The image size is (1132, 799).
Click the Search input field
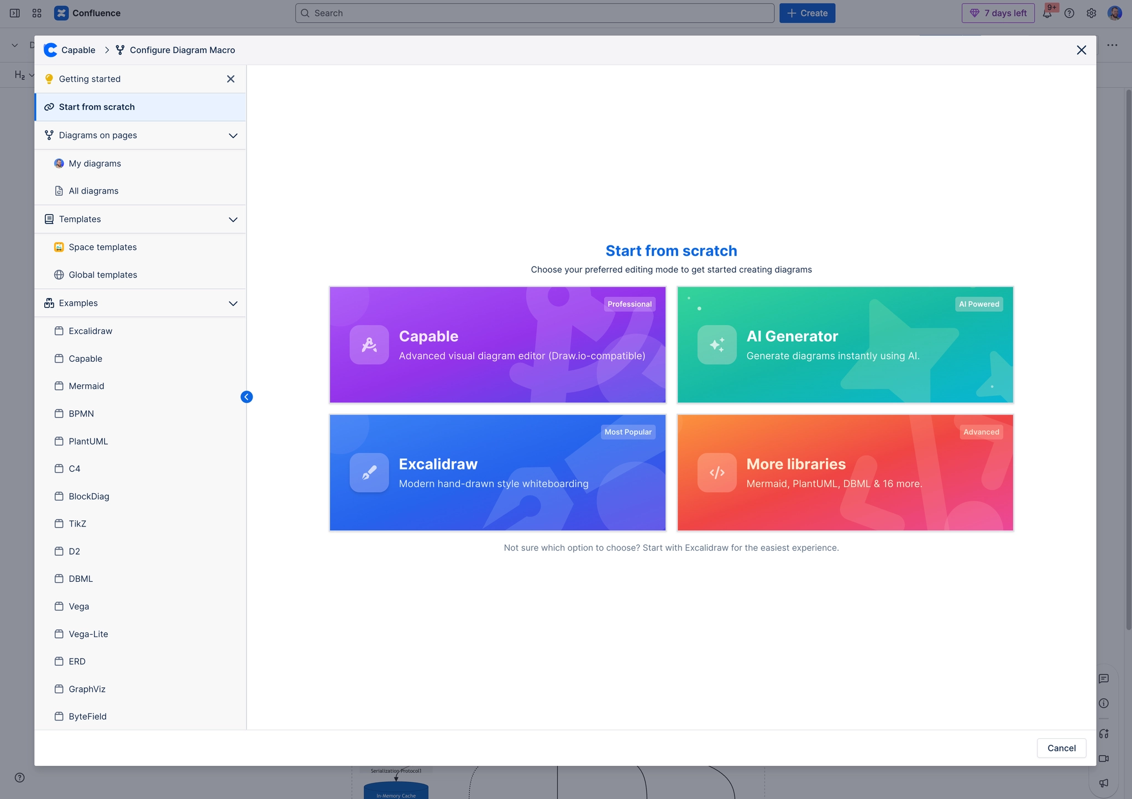[x=534, y=13]
